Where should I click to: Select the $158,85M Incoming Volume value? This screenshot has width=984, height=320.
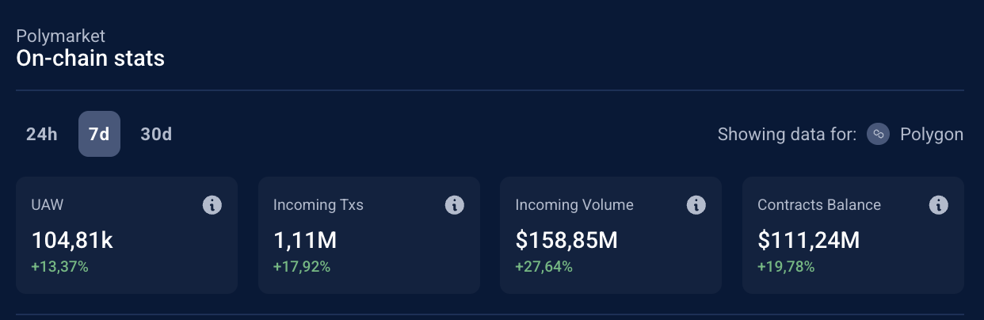coord(566,240)
